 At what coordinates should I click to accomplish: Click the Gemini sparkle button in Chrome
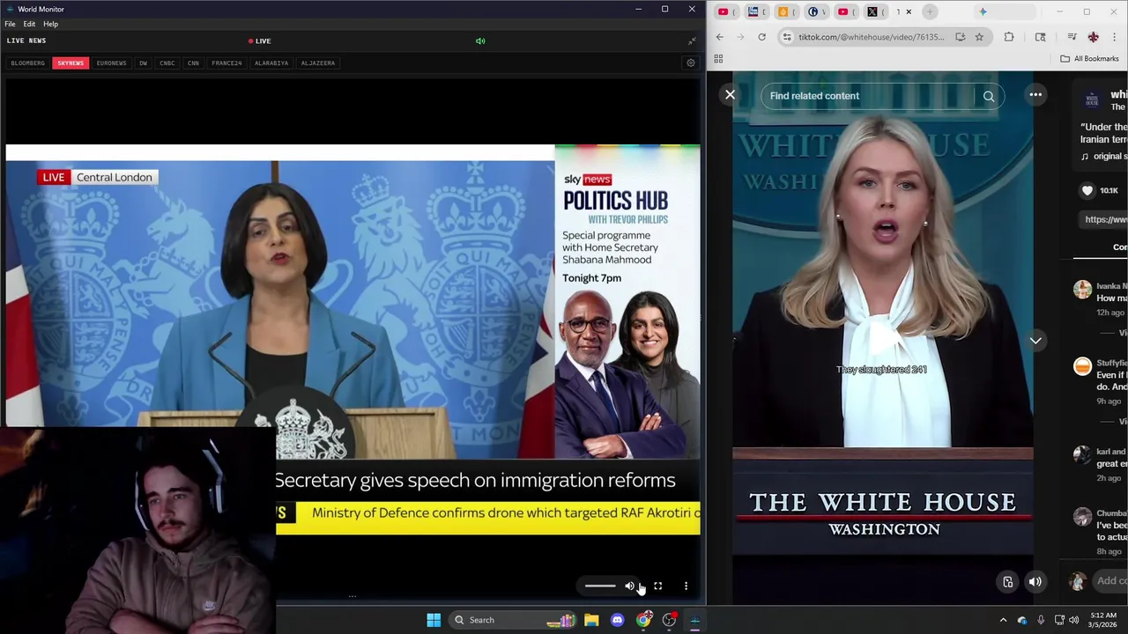[x=983, y=11]
